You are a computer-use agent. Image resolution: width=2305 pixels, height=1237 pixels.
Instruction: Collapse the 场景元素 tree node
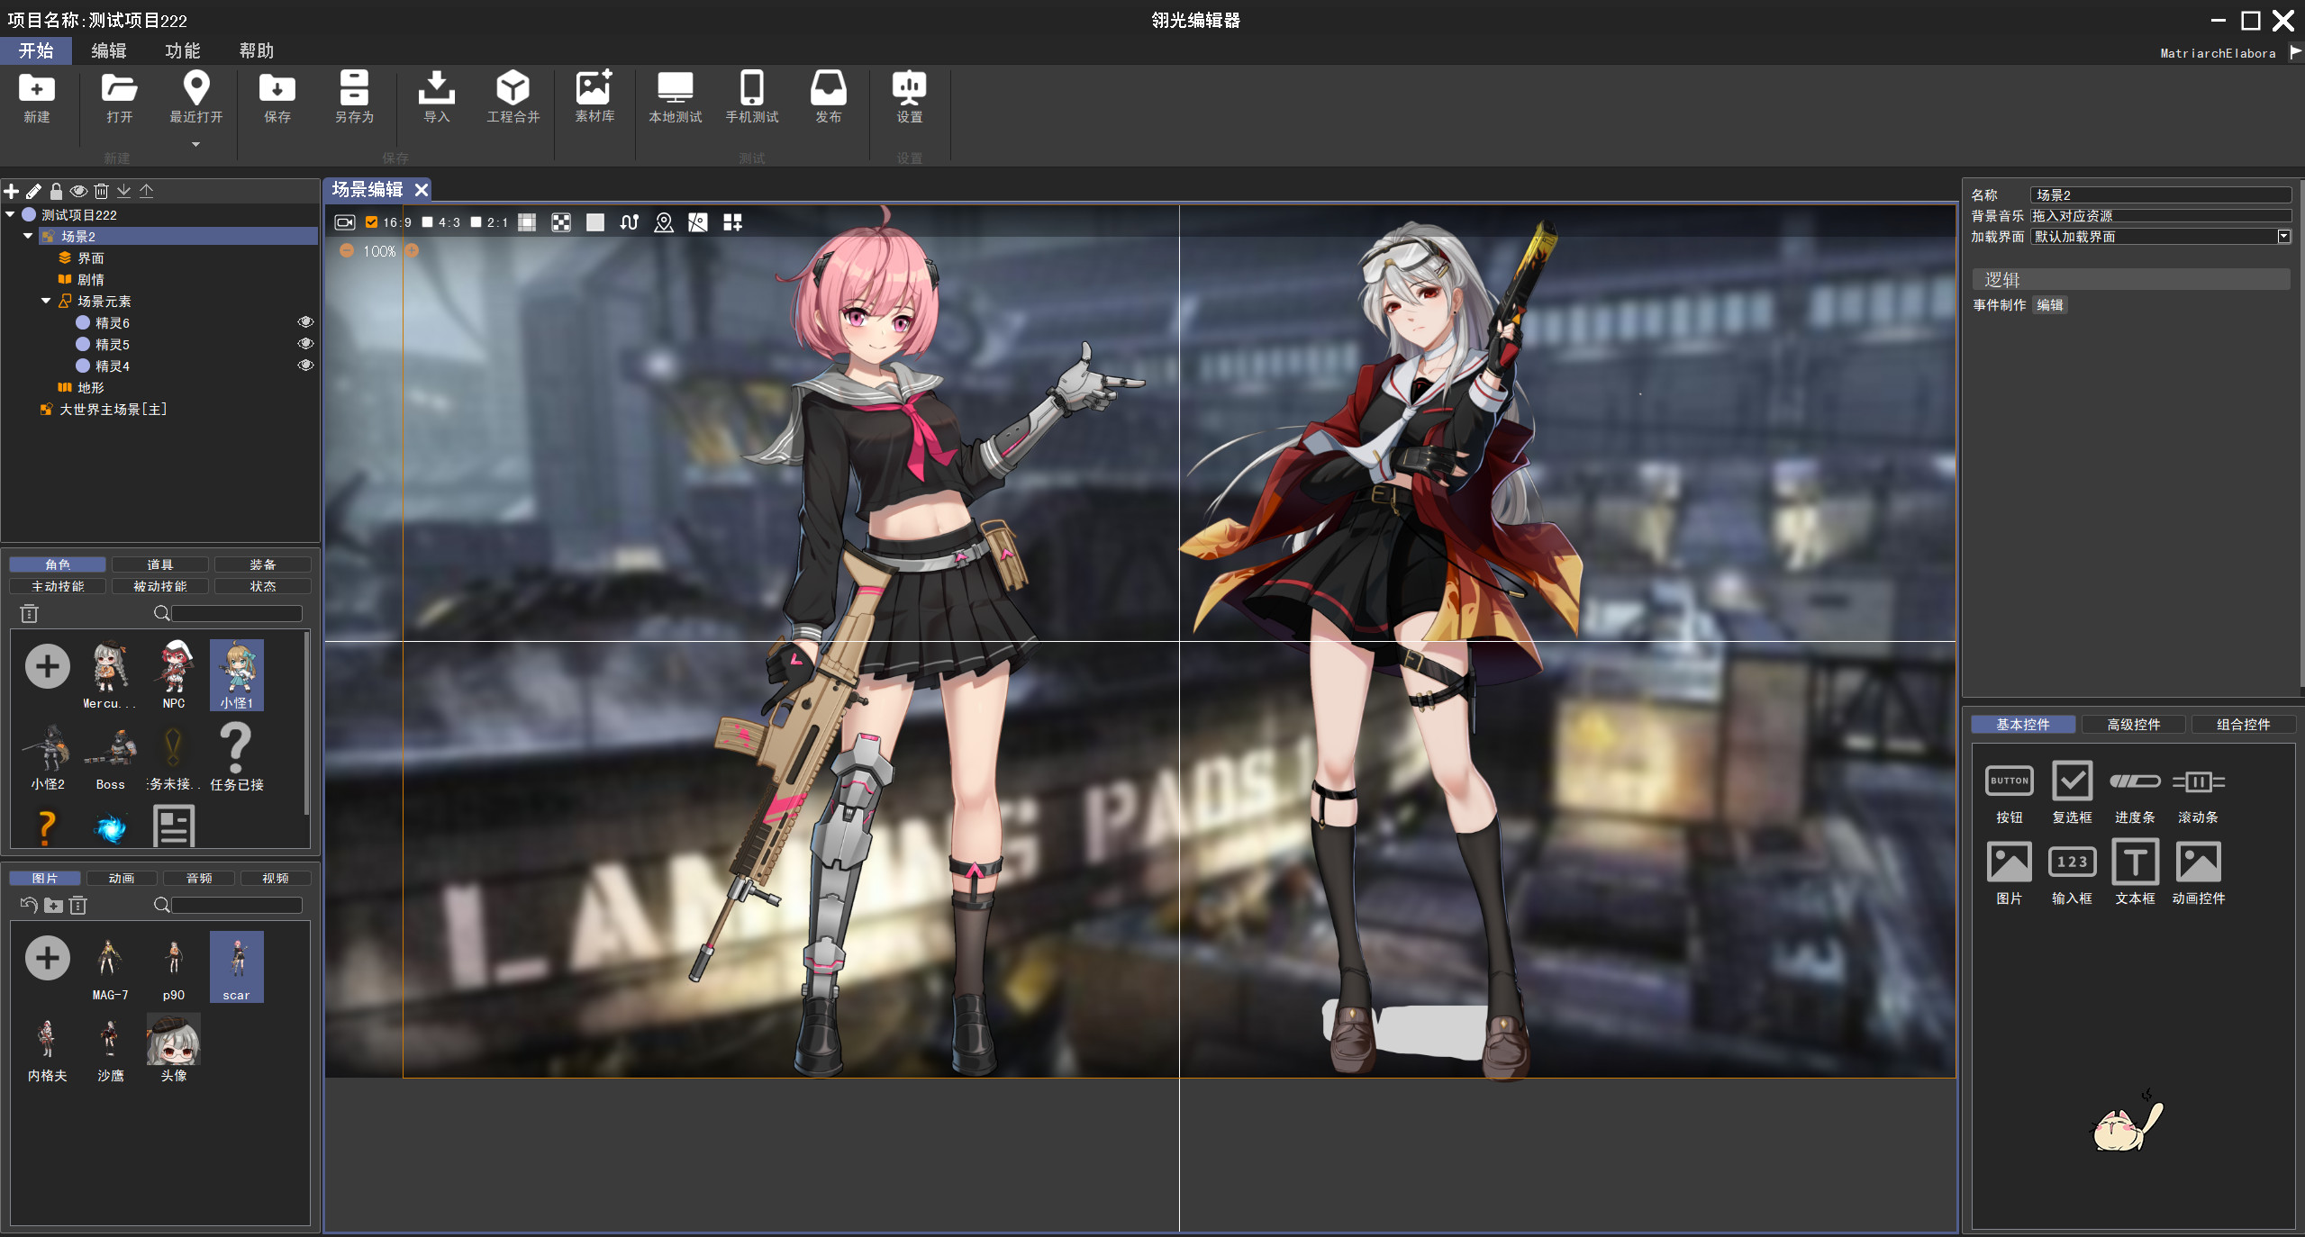[x=45, y=301]
